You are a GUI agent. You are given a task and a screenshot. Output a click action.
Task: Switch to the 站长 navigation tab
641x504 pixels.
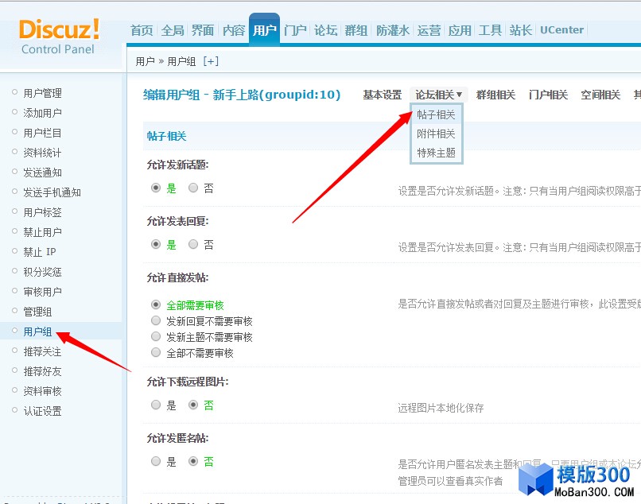tap(520, 30)
